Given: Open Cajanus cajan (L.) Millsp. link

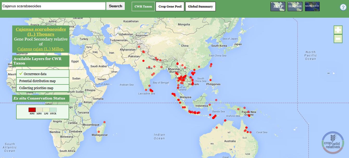Looking at the screenshot, I should click(41, 49).
